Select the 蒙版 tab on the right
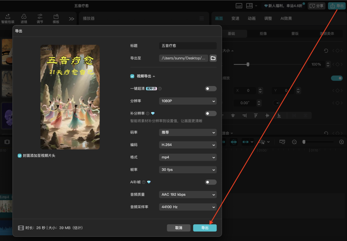 click(x=295, y=33)
